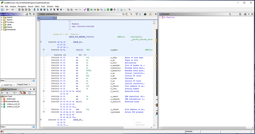Click the Undo arrow icon
The height and width of the screenshot is (134, 255).
(x=76, y=10)
